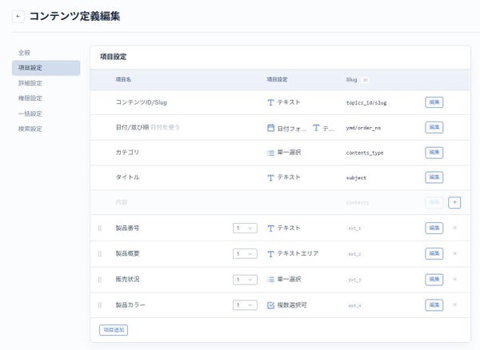
Task: Open the count dropdown for 製品カラー
Action: (245, 305)
